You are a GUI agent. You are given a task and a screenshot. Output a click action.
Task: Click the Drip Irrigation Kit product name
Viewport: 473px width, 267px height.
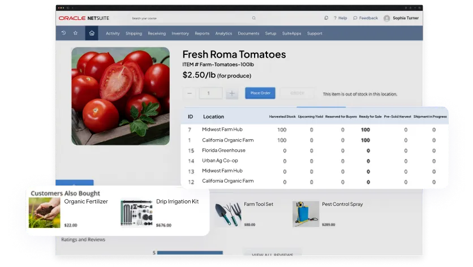pyautogui.click(x=178, y=201)
